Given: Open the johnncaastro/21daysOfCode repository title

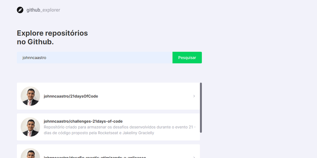Looking at the screenshot, I should (x=71, y=96).
